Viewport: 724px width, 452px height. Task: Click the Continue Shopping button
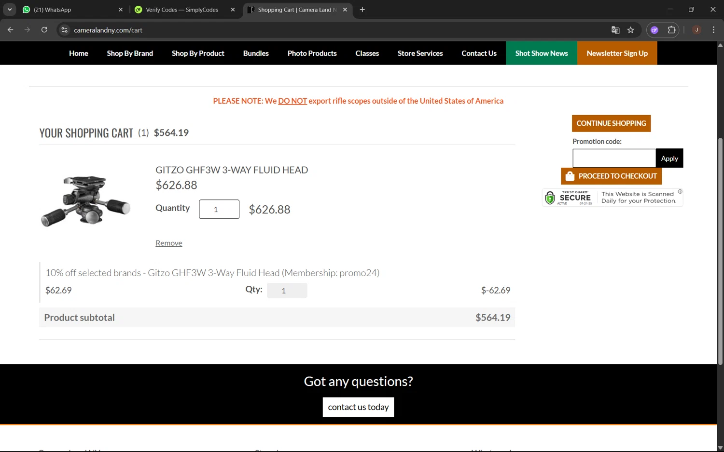coord(611,123)
